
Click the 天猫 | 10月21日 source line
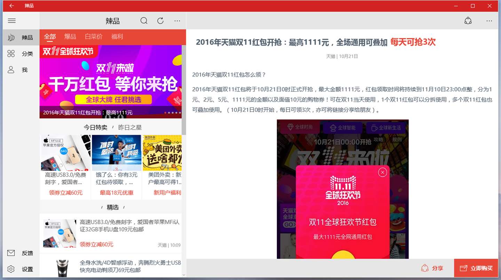point(342,56)
